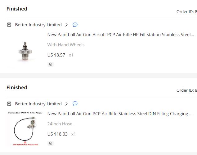Click the Order ID of the first order

click(x=186, y=12)
